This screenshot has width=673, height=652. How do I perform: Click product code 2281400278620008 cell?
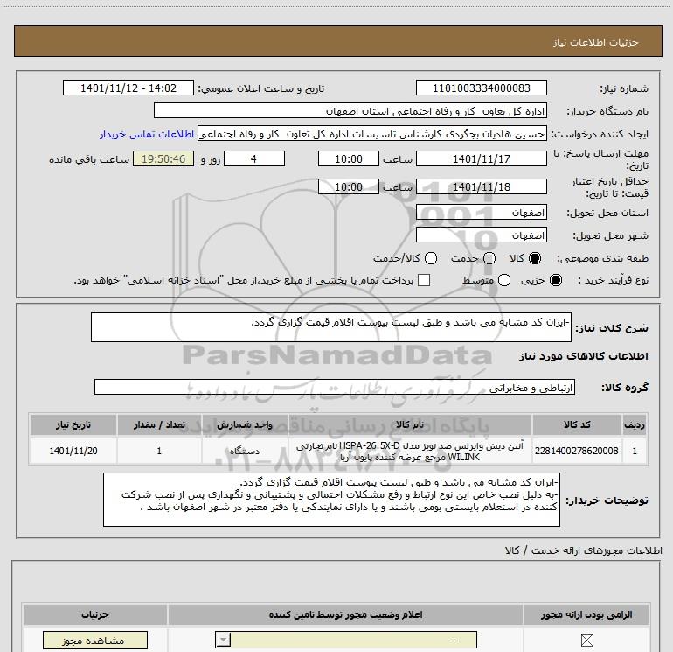pos(577,451)
